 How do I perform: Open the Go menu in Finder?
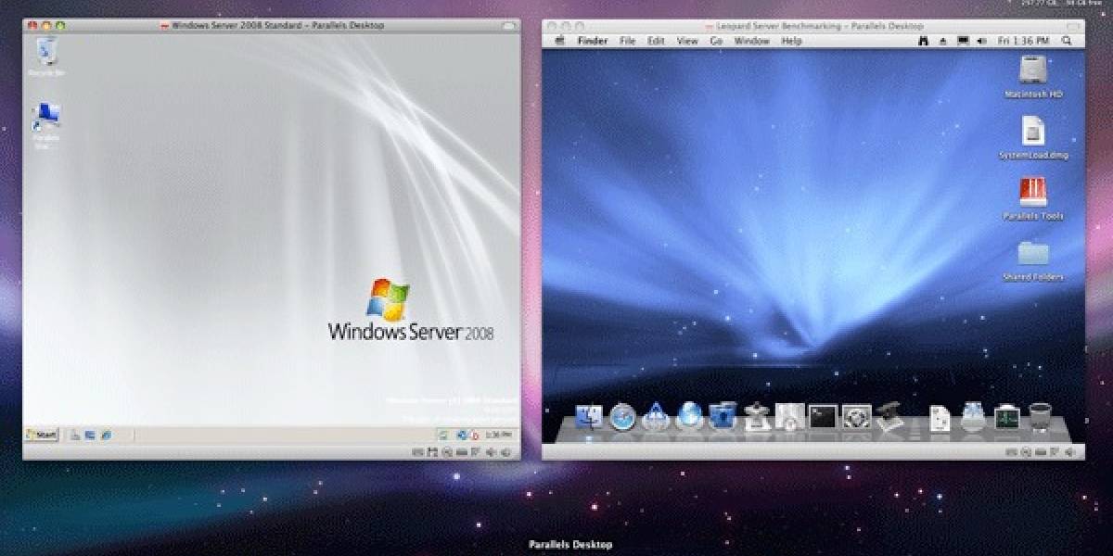point(716,41)
